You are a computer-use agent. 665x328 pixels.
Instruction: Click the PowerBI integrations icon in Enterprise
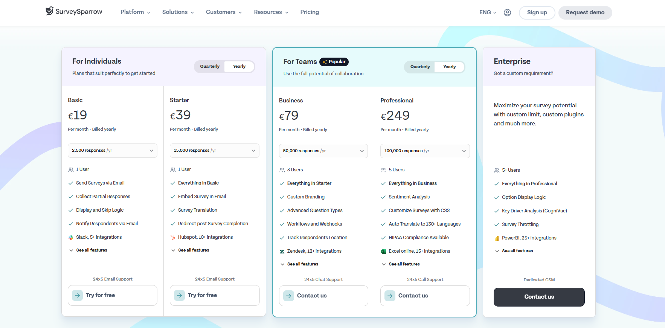click(x=497, y=238)
